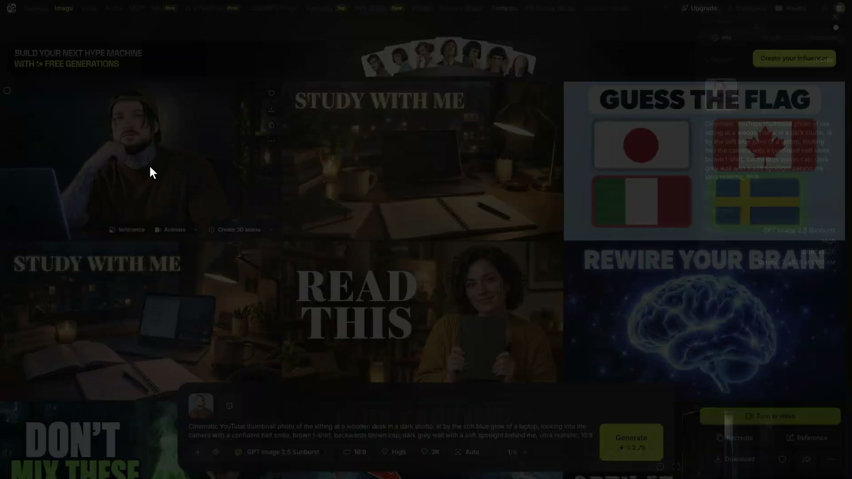Image resolution: width=852 pixels, height=479 pixels.
Task: Open the more-options dots in the detail panel
Action: pyautogui.click(x=830, y=459)
